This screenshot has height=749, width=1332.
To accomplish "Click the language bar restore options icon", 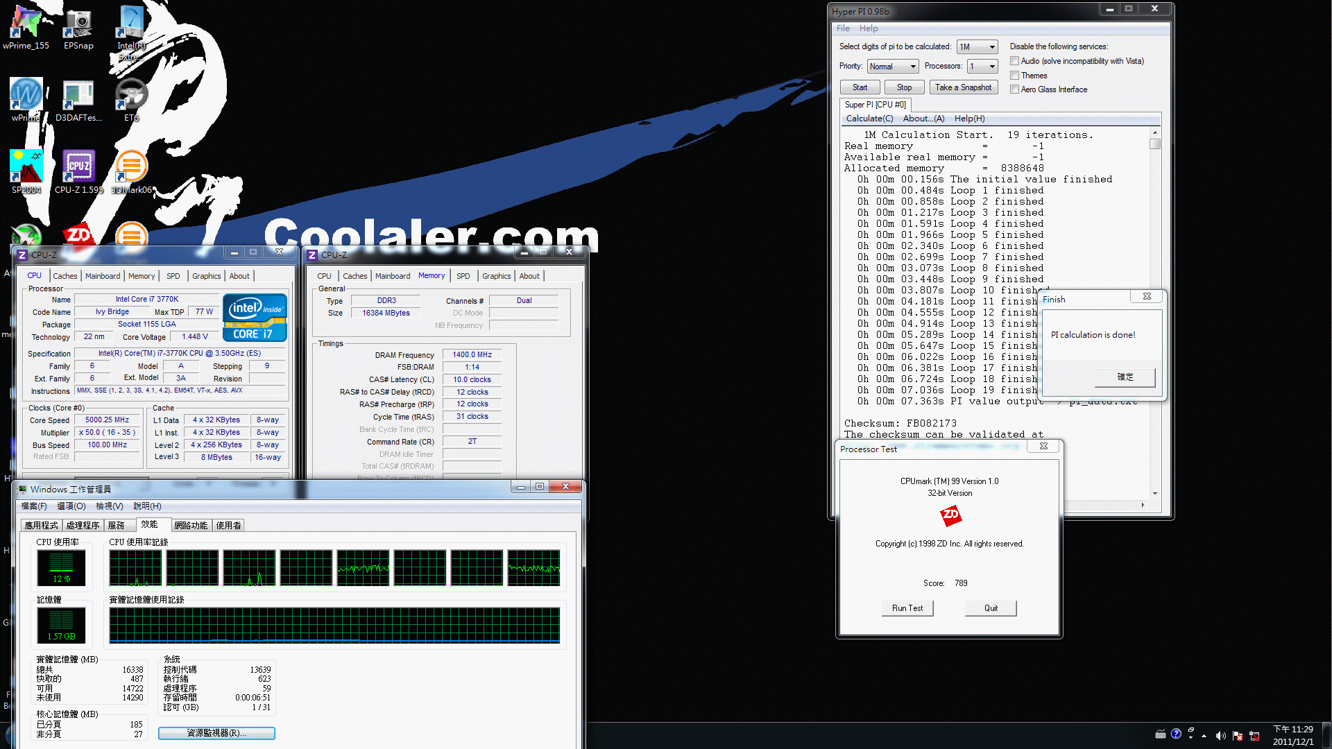I will (x=1191, y=730).
